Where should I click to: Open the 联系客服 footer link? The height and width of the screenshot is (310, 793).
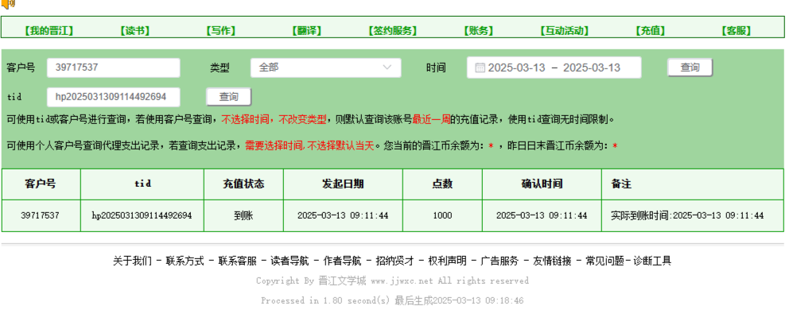point(237,262)
